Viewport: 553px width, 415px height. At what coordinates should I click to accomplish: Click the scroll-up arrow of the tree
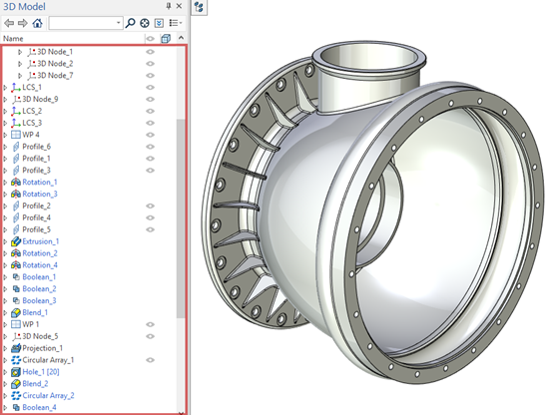click(181, 38)
